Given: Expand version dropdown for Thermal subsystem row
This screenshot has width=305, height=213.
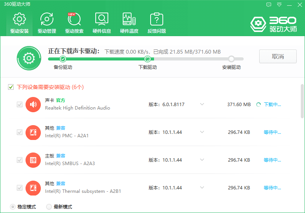Looking at the screenshot, I should [202, 188].
